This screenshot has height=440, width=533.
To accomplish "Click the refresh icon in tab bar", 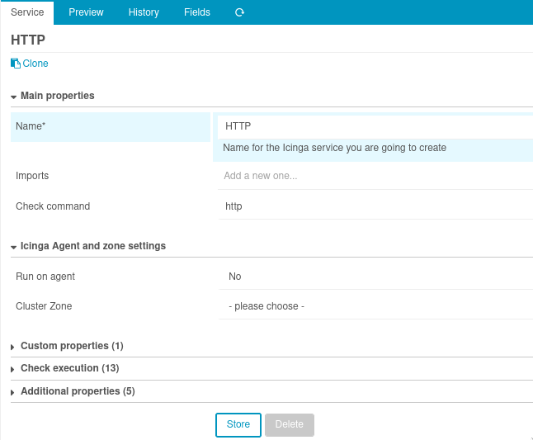I will 240,12.
